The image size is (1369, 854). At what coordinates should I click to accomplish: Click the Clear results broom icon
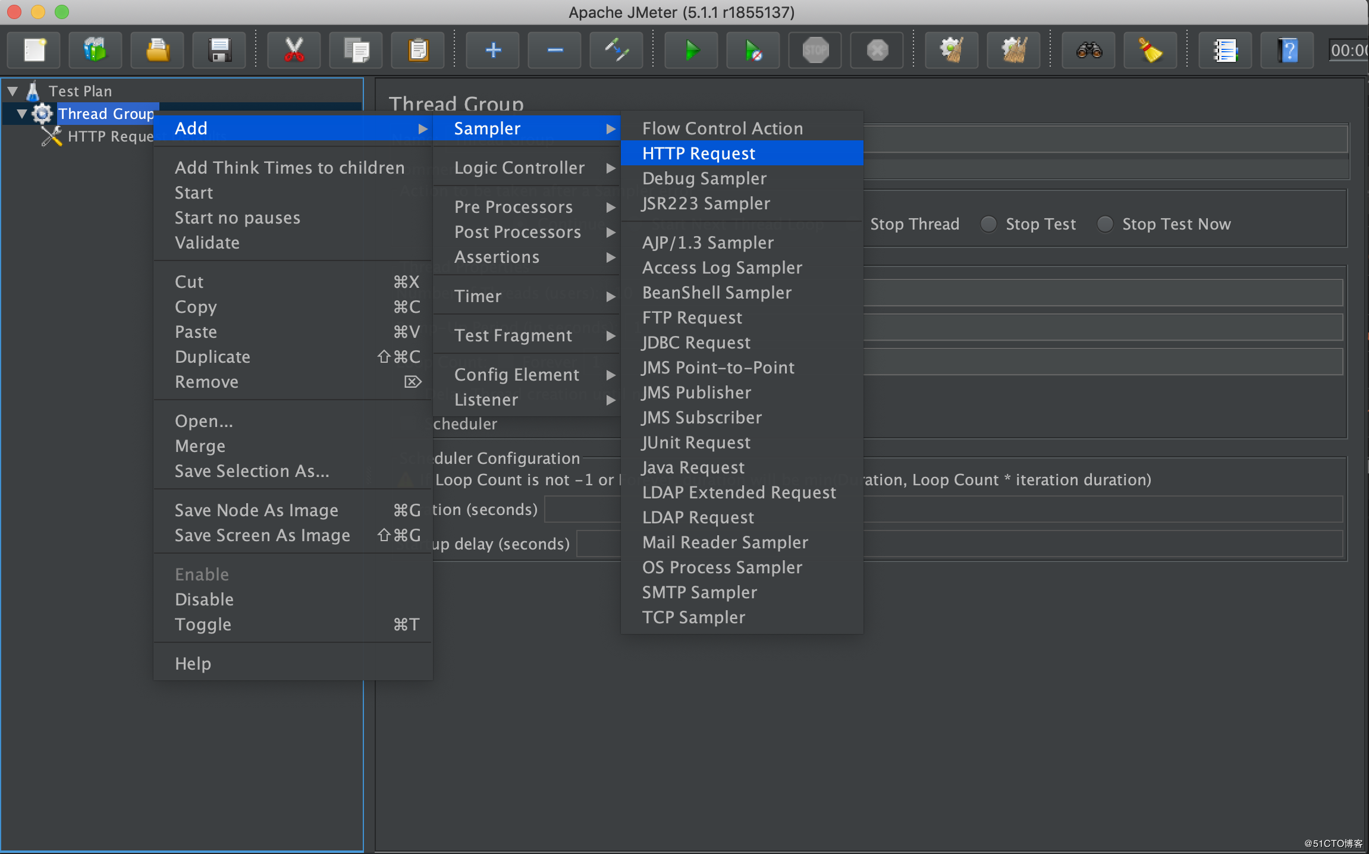point(952,50)
